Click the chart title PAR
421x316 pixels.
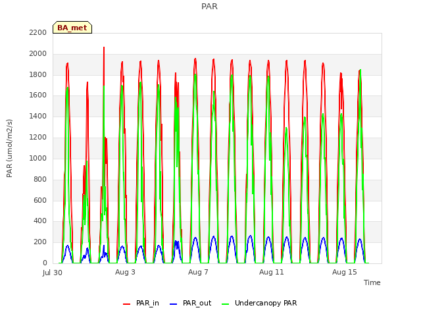[209, 6]
